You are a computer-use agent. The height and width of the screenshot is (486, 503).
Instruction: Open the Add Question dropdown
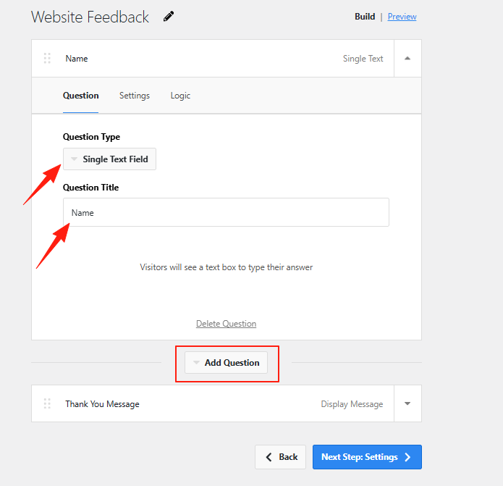[226, 363]
